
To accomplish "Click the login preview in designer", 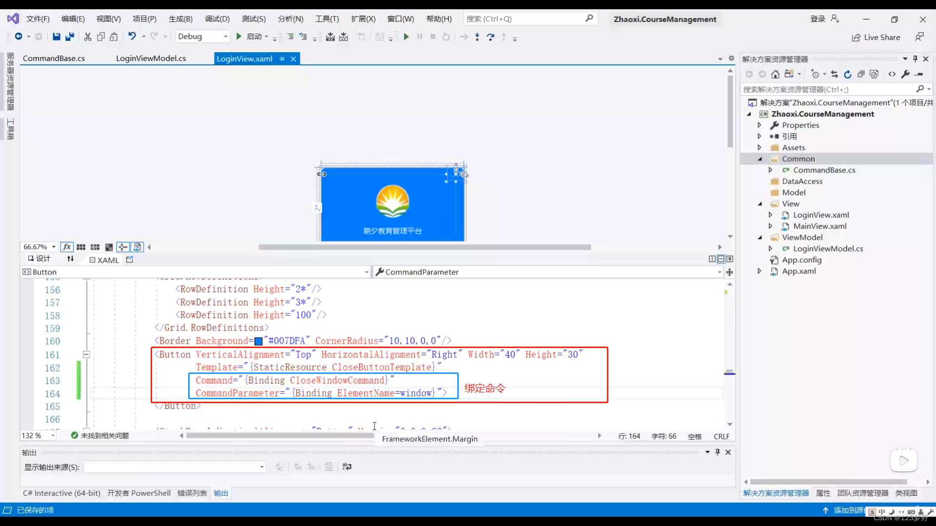I will tap(392, 205).
